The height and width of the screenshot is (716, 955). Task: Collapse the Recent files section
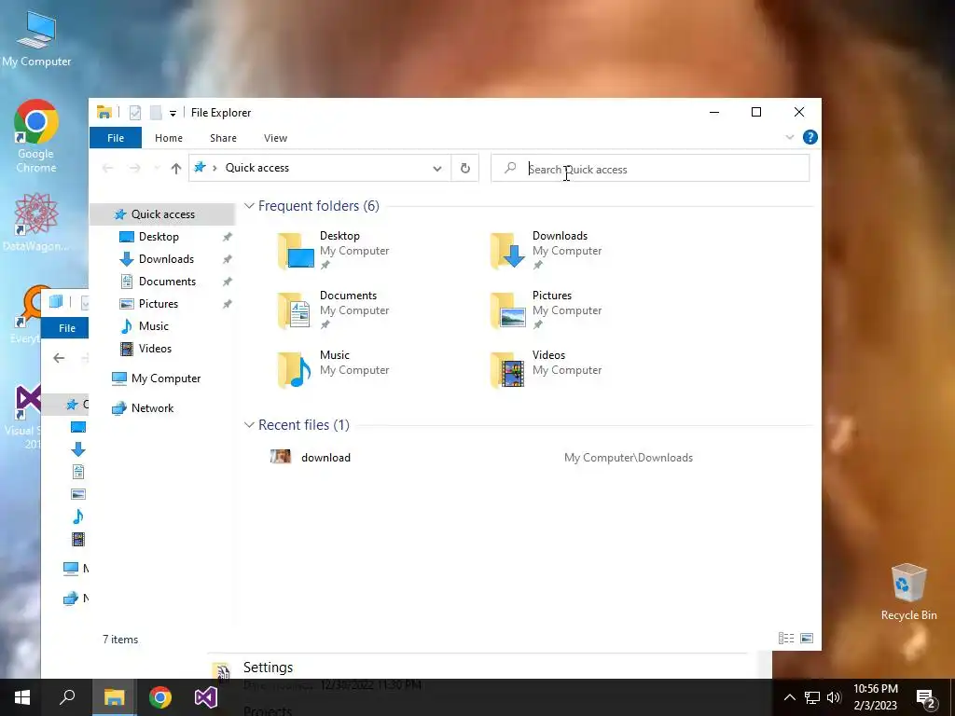point(248,425)
